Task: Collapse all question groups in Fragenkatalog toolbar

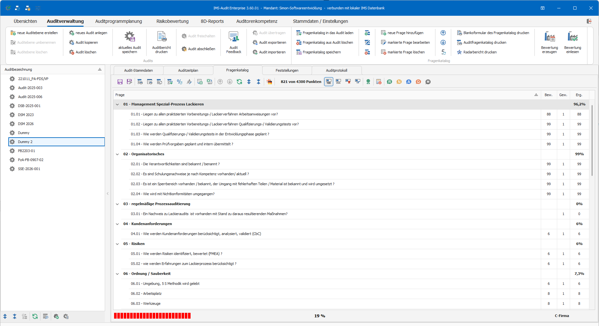Action: coord(258,82)
